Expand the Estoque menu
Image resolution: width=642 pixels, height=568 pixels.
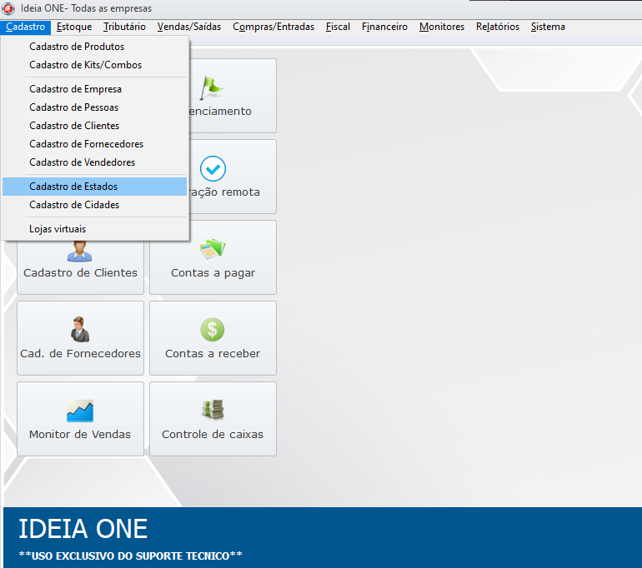pyautogui.click(x=74, y=27)
